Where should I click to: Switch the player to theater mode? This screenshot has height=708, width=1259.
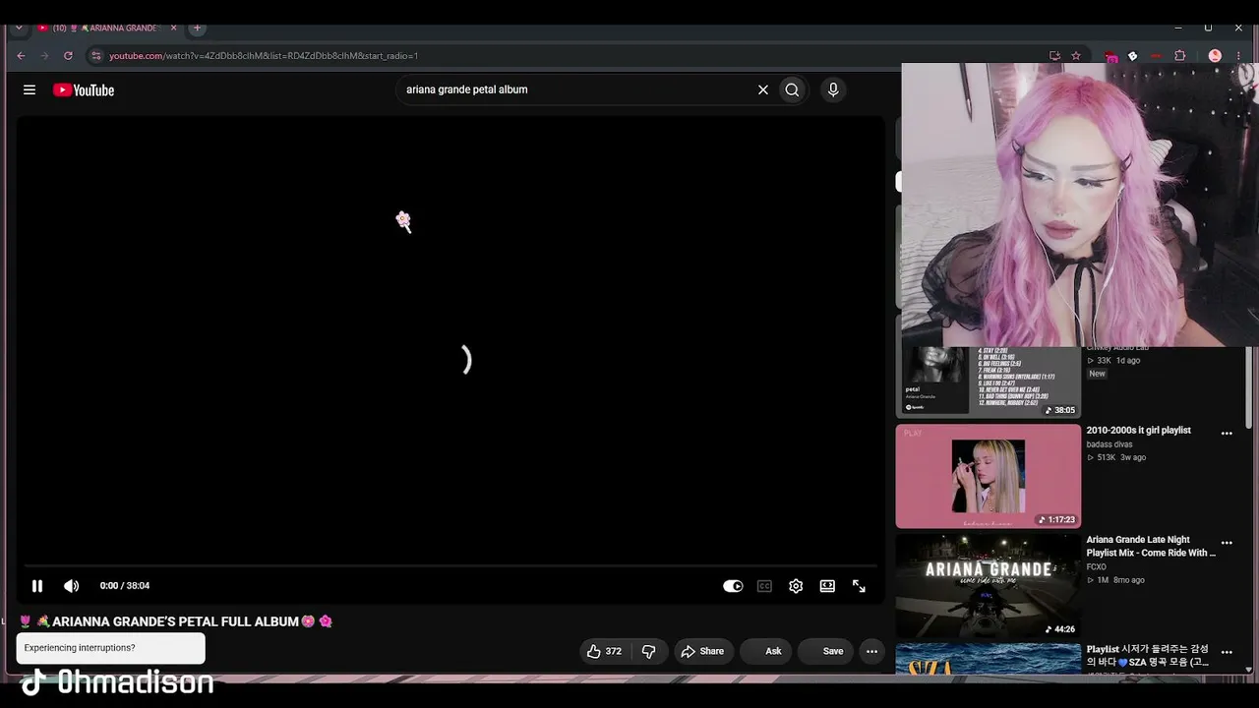pyautogui.click(x=827, y=586)
